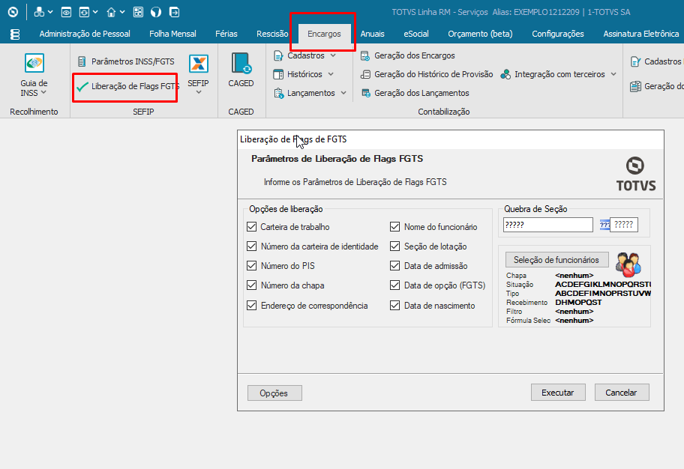The width and height of the screenshot is (684, 469).
Task: Open Assinatura Eletrônica tab
Action: point(640,34)
